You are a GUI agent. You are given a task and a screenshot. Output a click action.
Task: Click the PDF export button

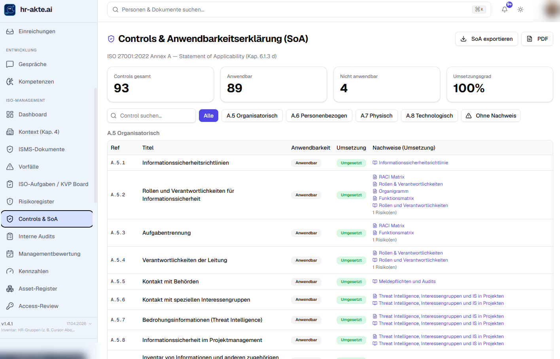[x=537, y=39]
